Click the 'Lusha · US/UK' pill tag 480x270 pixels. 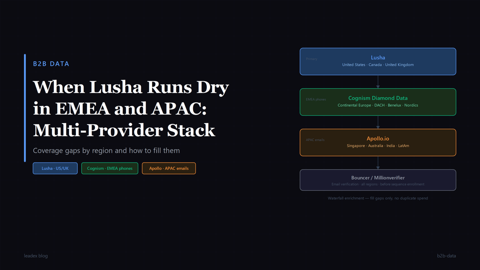(55, 168)
